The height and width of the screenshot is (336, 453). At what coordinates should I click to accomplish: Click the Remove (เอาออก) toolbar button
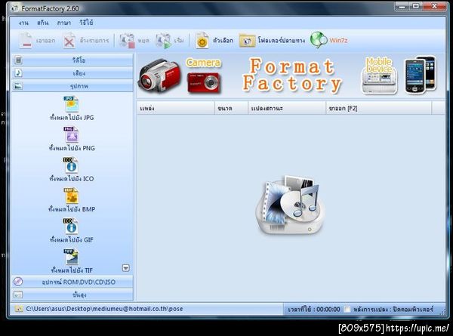point(37,41)
